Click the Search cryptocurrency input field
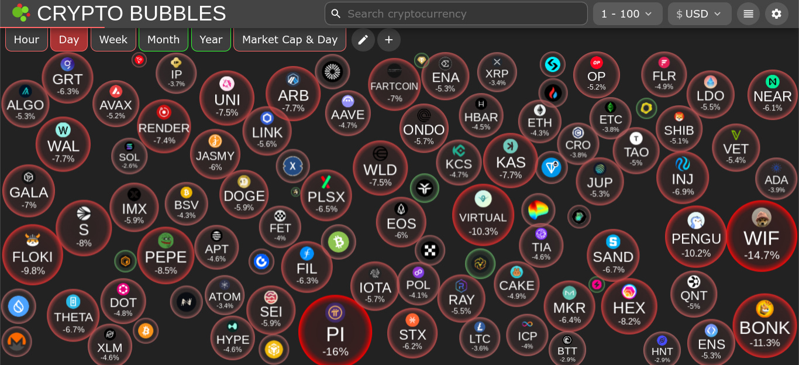Screen dimensions: 799x365 [456, 13]
